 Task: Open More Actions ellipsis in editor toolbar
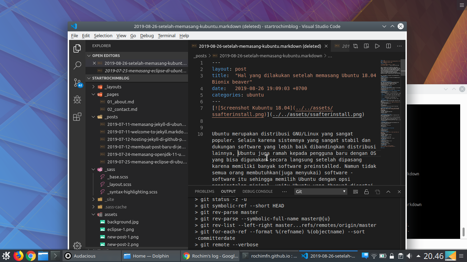[x=399, y=46]
